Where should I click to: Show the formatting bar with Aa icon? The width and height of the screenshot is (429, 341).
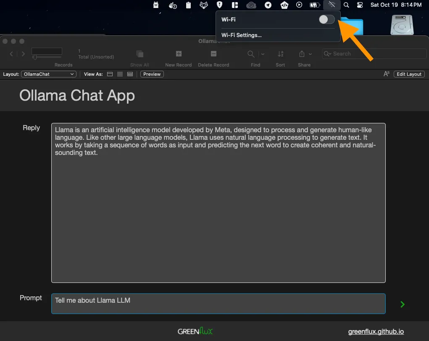coord(386,74)
